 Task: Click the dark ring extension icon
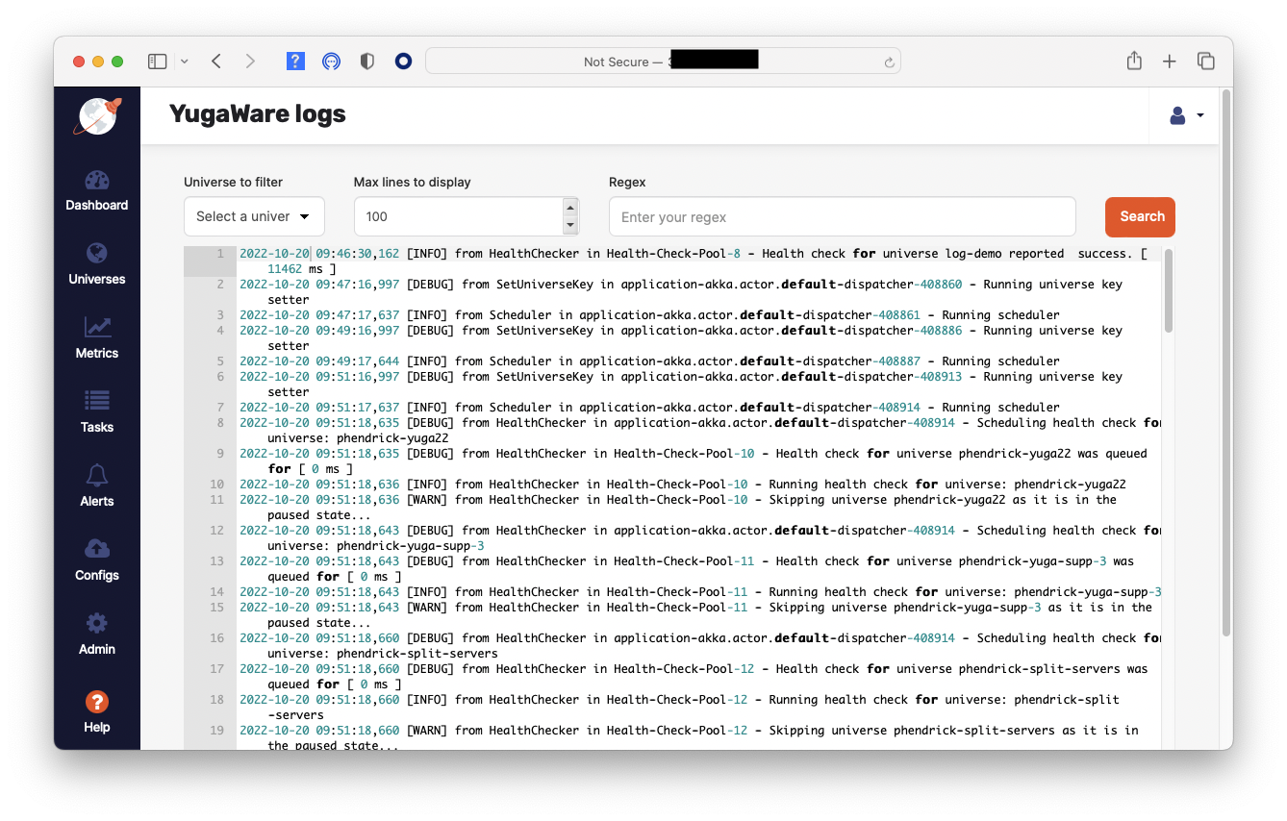tap(403, 62)
